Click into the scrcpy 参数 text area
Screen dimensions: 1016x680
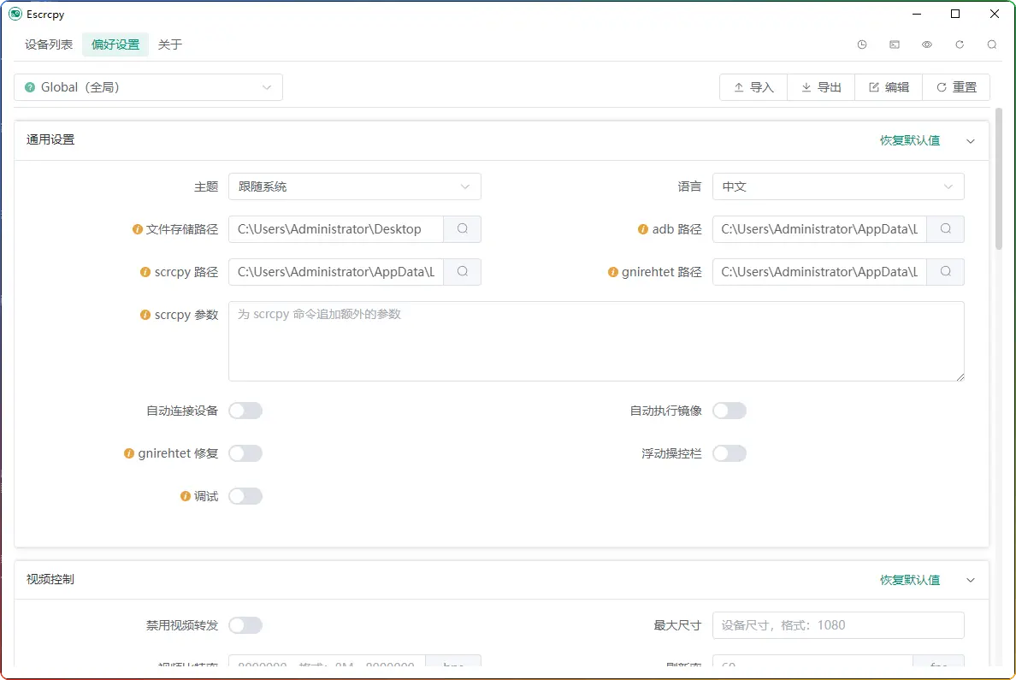click(x=596, y=341)
